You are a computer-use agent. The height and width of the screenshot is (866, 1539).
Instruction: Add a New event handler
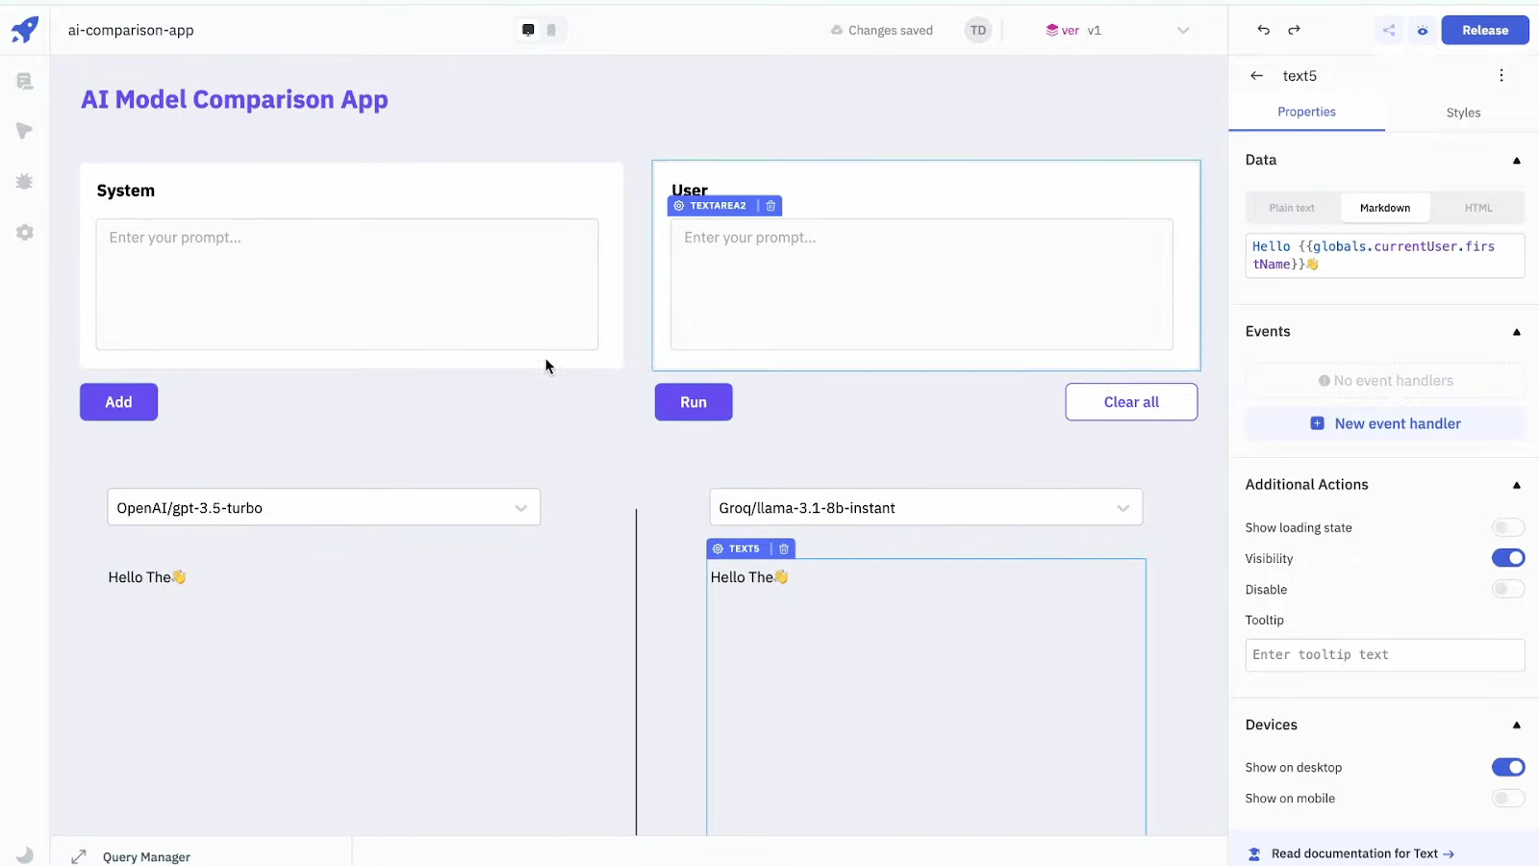(1385, 423)
